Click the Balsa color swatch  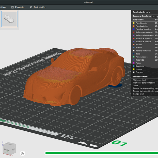[x=134, y=54]
